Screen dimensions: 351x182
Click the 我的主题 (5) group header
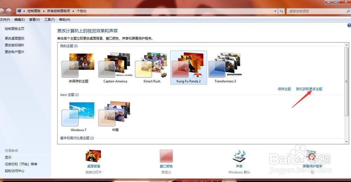tap(69, 46)
